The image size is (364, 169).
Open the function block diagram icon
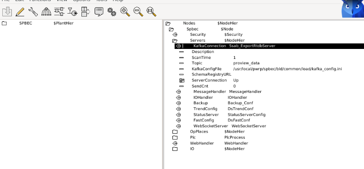[x=59, y=11]
